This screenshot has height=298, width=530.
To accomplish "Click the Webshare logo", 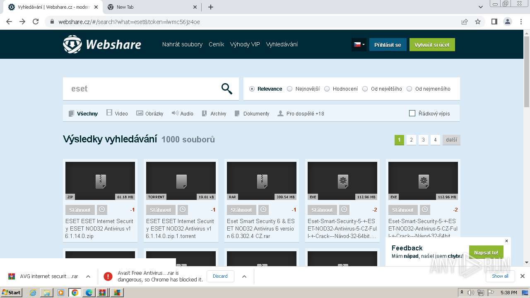I will [102, 44].
